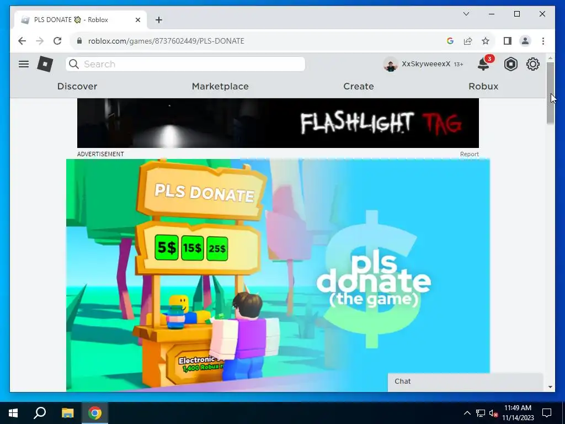565x424 pixels.
Task: Click the network status tray icon
Action: pyautogui.click(x=481, y=413)
